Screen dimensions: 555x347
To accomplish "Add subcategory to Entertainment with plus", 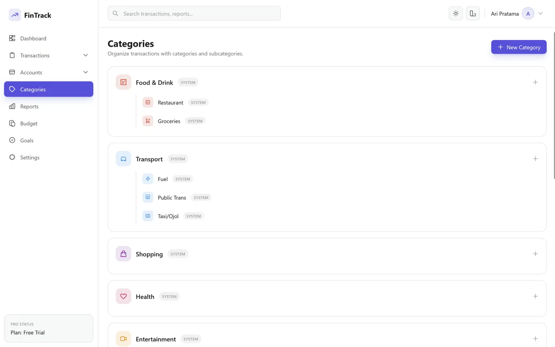I will tap(535, 339).
